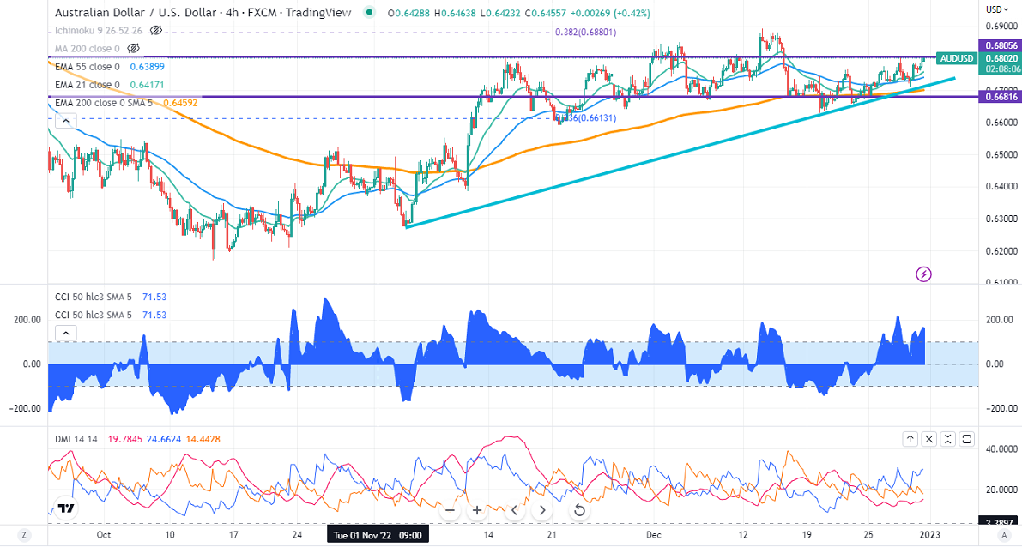Collapse the DMI pane
This screenshot has height=547, width=1022.
[948, 440]
